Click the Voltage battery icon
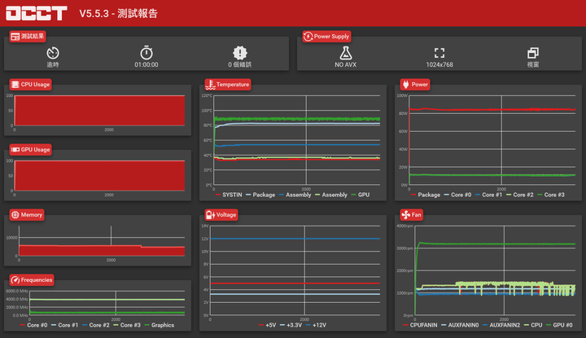The image size is (586, 338). (210, 215)
